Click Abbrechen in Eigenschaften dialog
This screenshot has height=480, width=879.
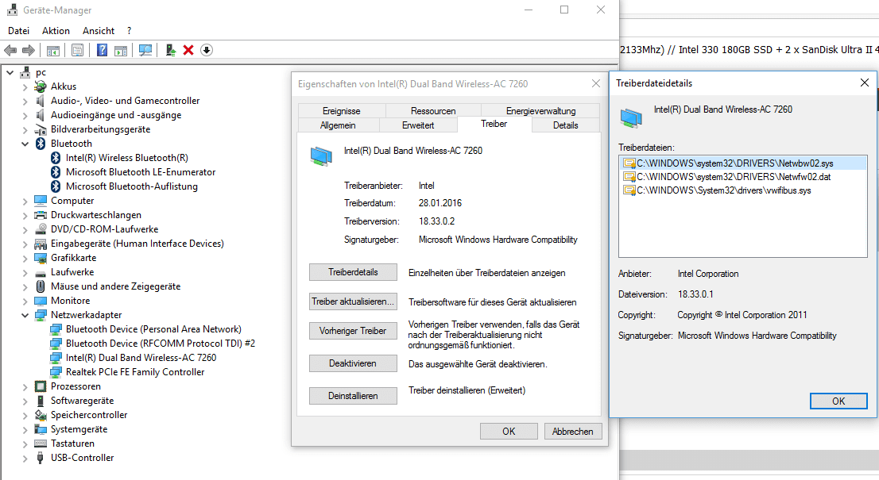tap(573, 432)
